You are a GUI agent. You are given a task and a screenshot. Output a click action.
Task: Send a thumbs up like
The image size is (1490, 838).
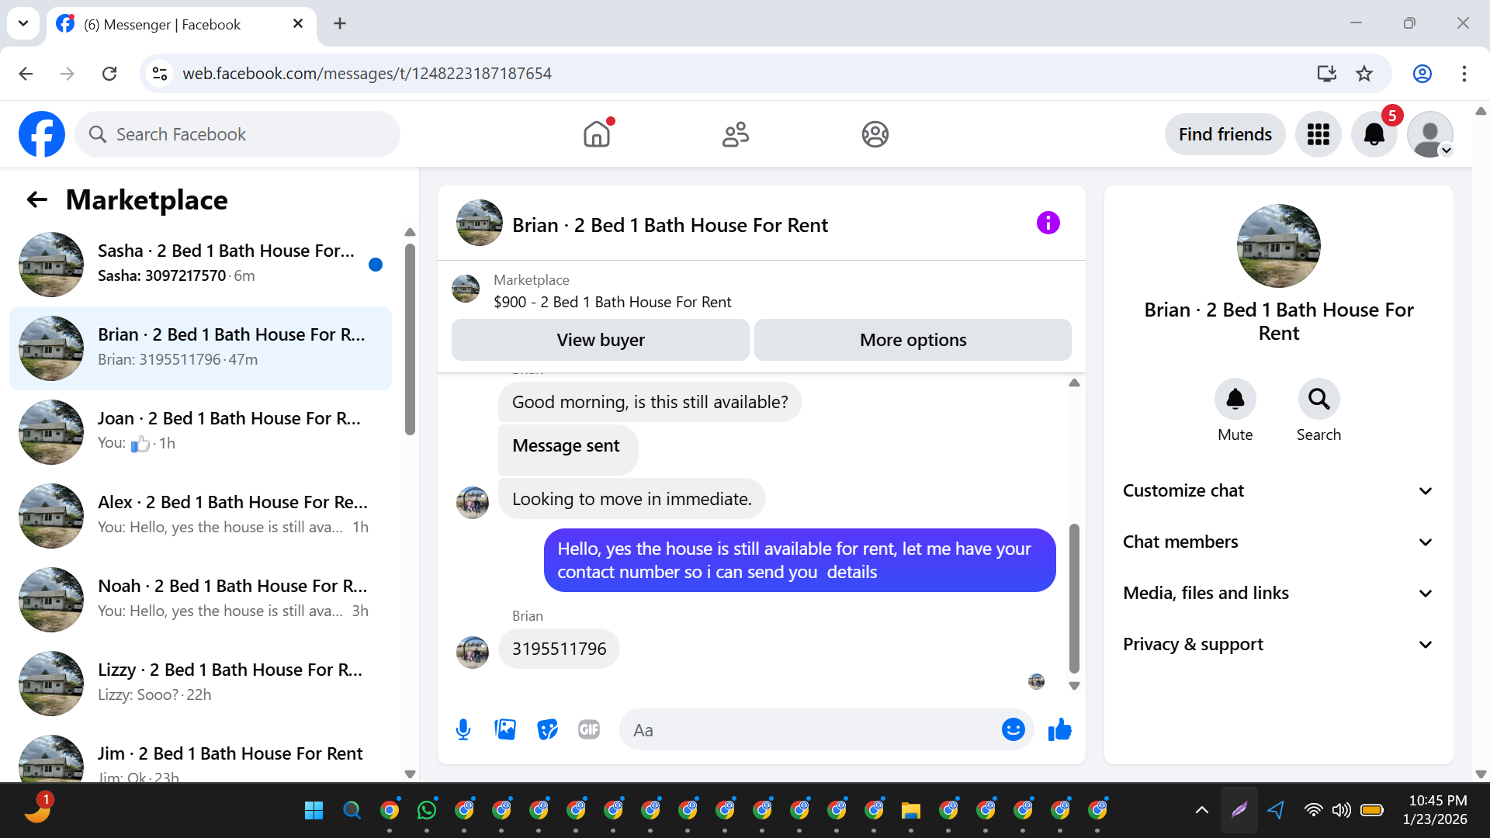(x=1059, y=729)
